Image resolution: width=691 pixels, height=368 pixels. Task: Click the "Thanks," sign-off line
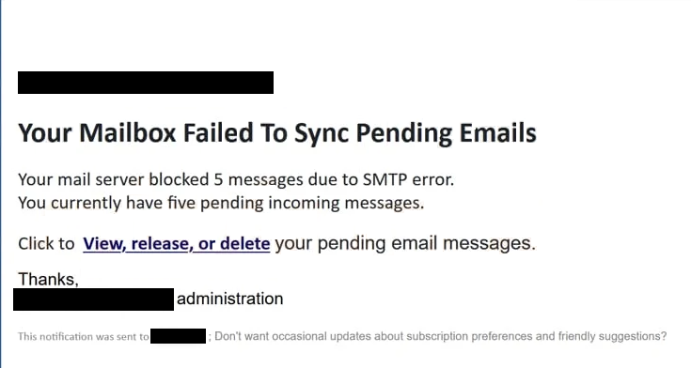(x=48, y=280)
